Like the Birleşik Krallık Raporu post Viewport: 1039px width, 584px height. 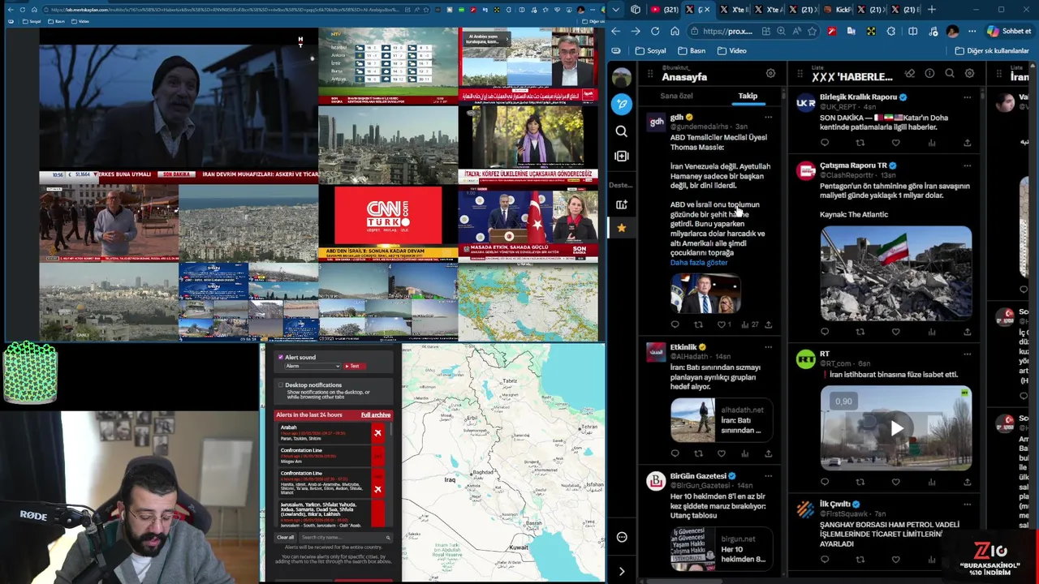pyautogui.click(x=895, y=143)
